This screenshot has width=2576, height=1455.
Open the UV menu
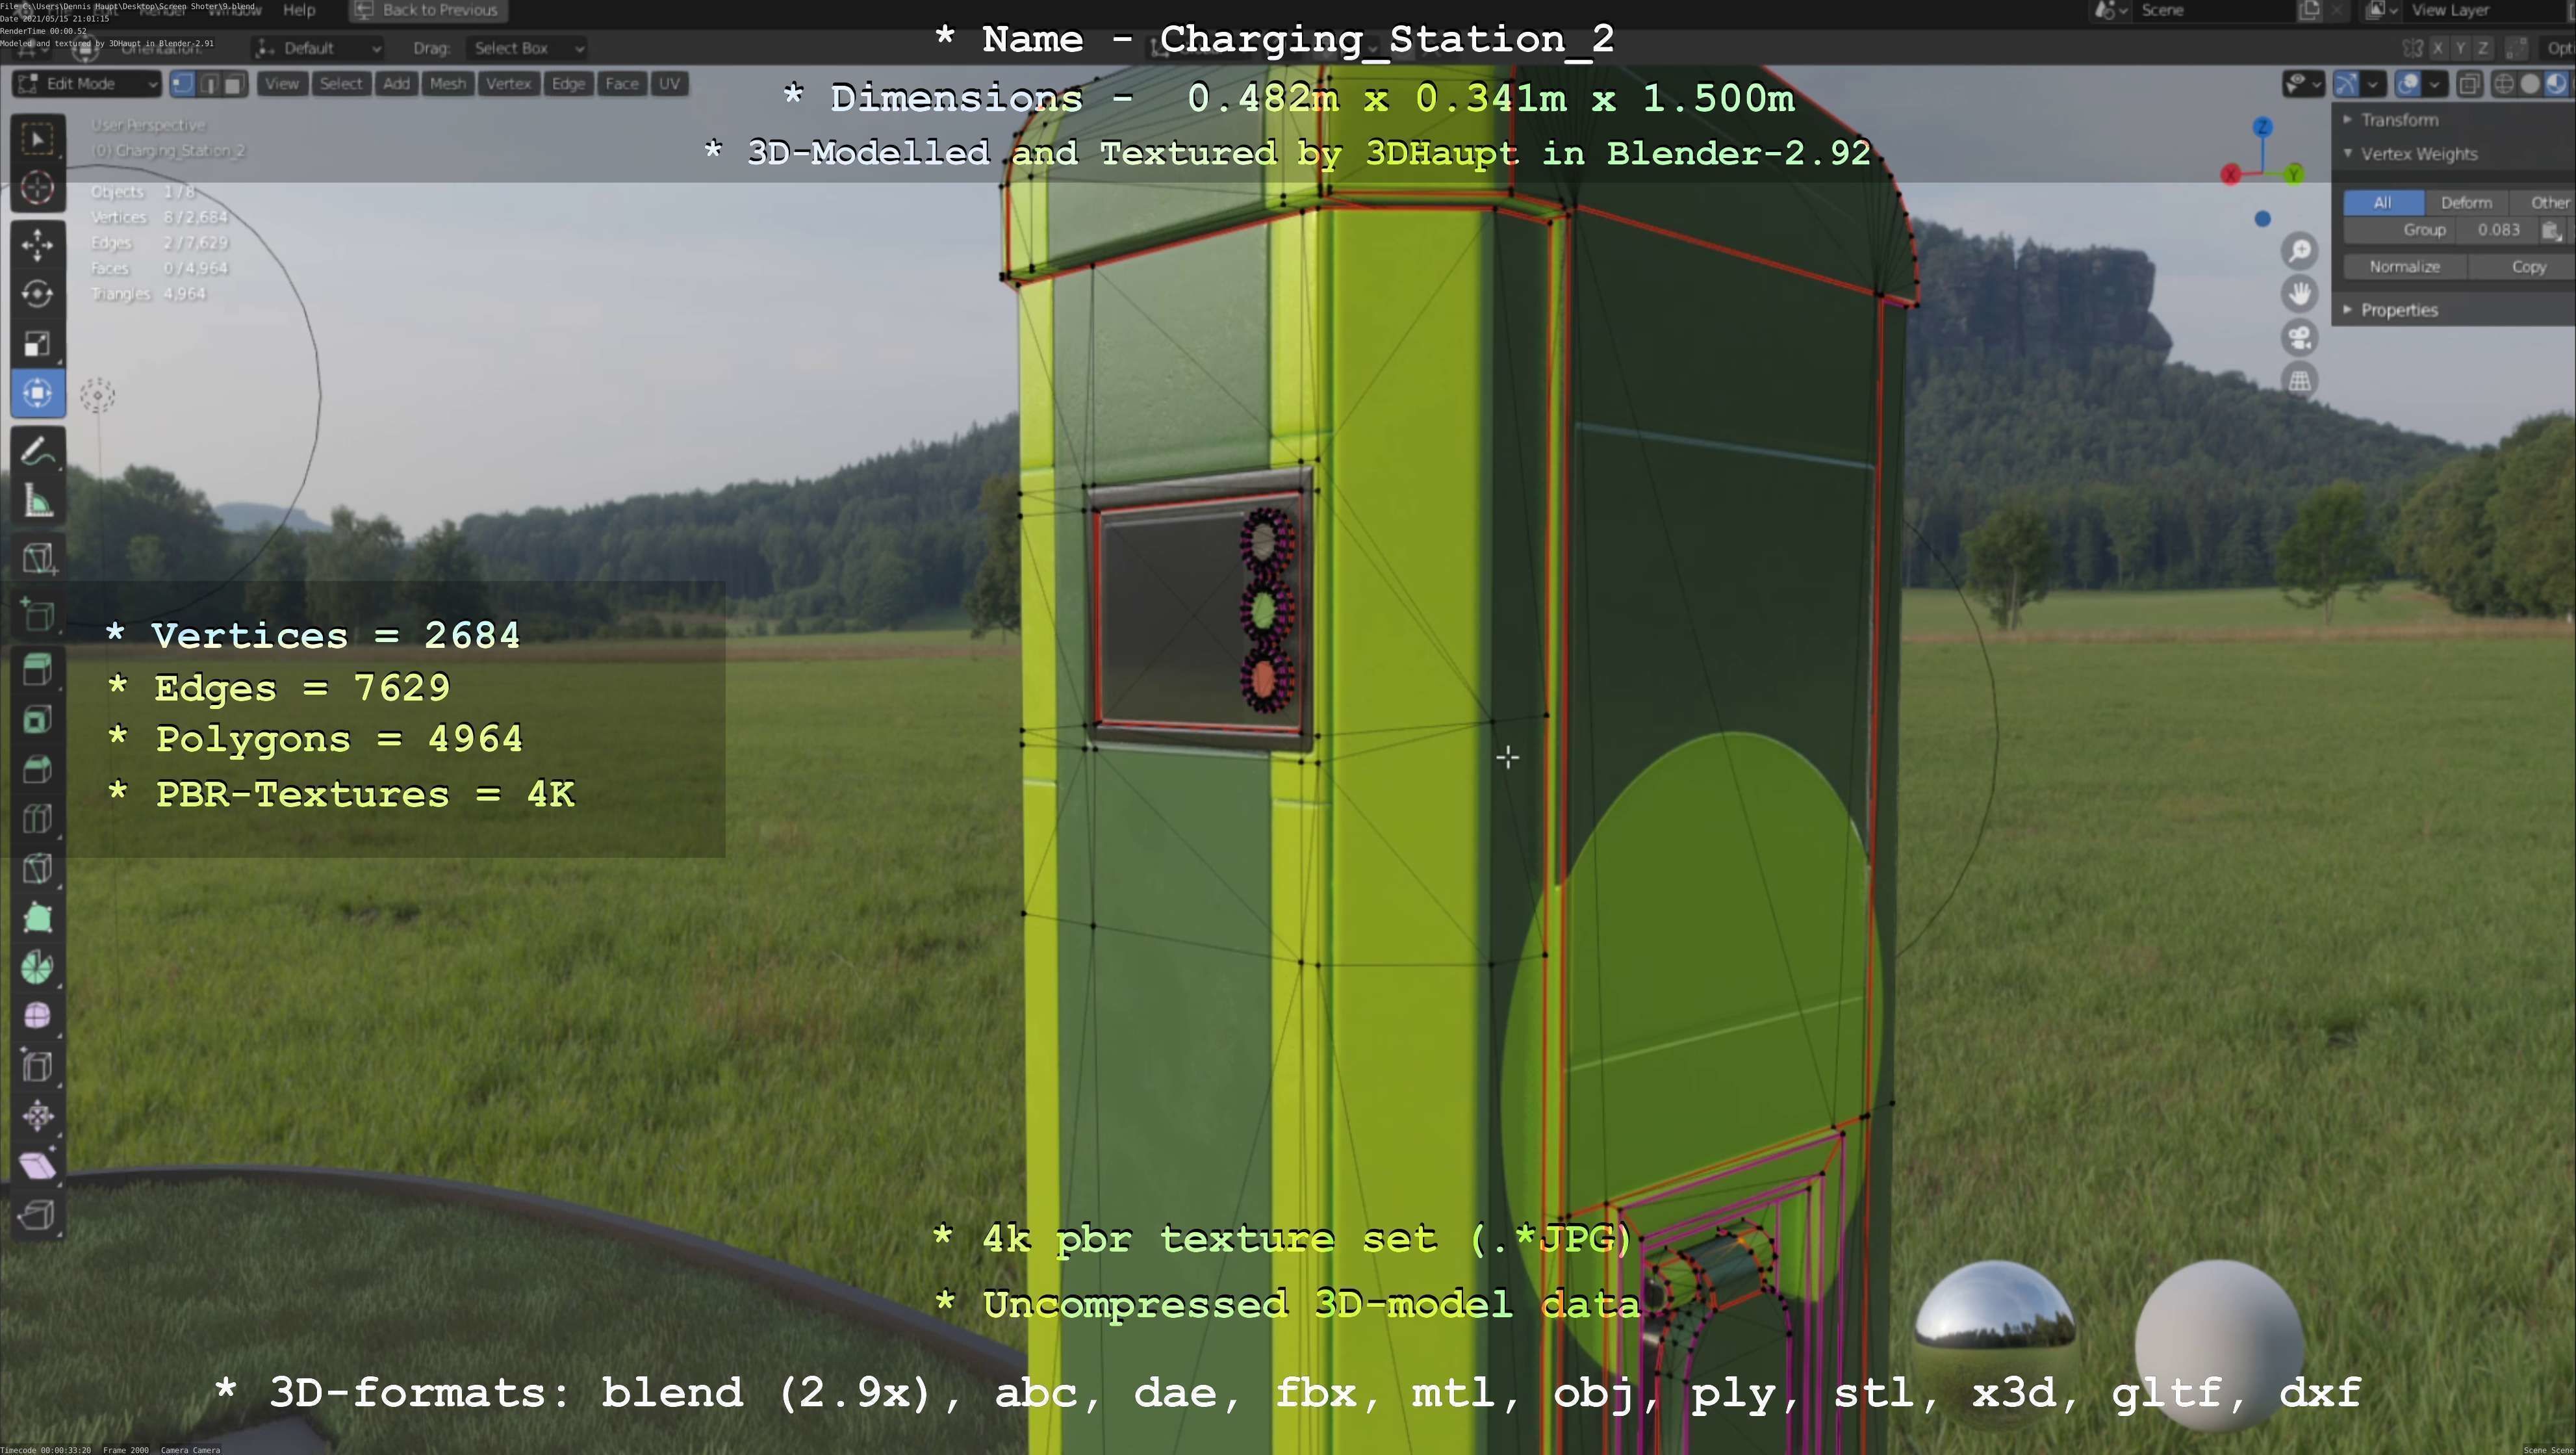coord(669,84)
